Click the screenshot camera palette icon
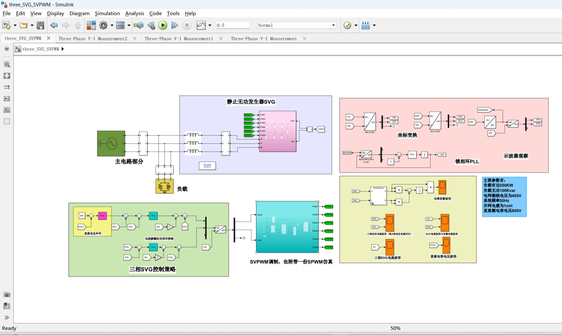The height and width of the screenshot is (335, 562). coord(7,295)
